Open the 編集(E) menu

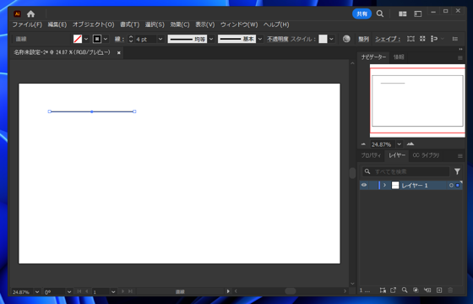[x=57, y=24]
